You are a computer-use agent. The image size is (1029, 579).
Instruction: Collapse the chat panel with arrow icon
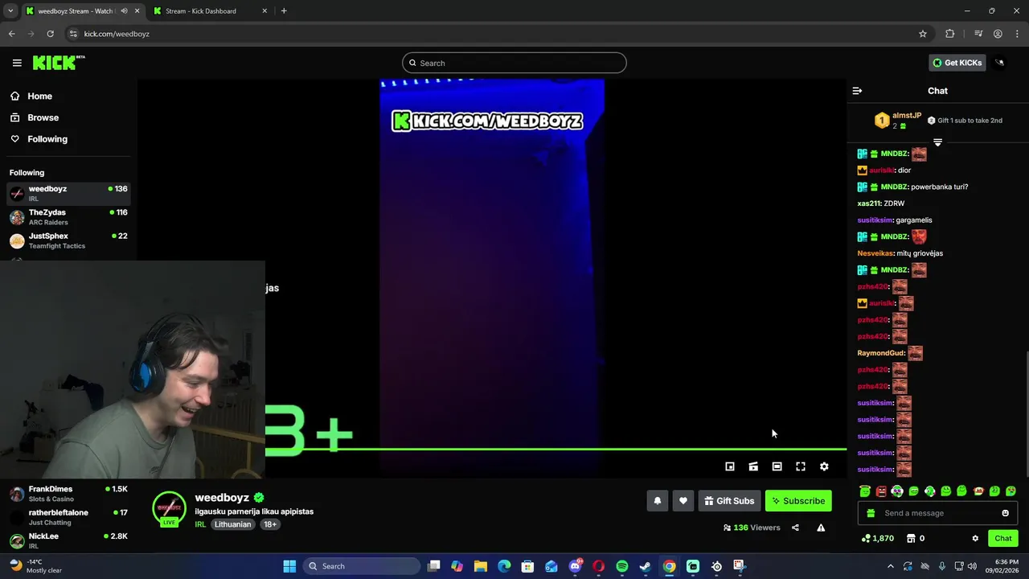coord(857,91)
